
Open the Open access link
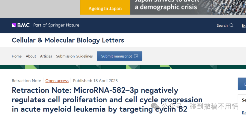click(57, 81)
